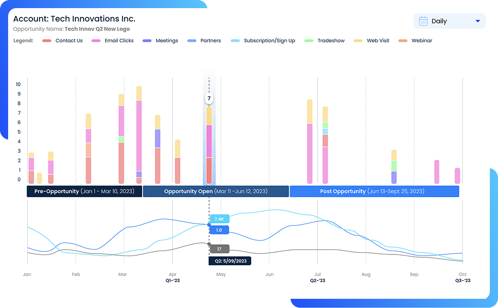498x308 pixels.
Task: Click the 10 label on the Y axis
Action: [x=18, y=84]
